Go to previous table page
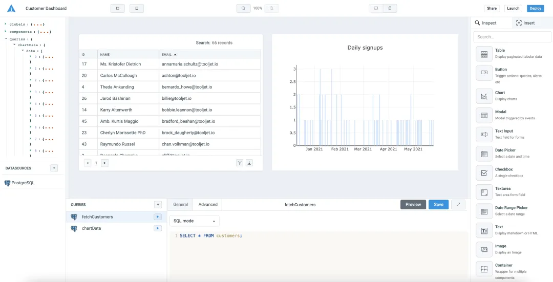The height and width of the screenshot is (282, 553). [88, 163]
